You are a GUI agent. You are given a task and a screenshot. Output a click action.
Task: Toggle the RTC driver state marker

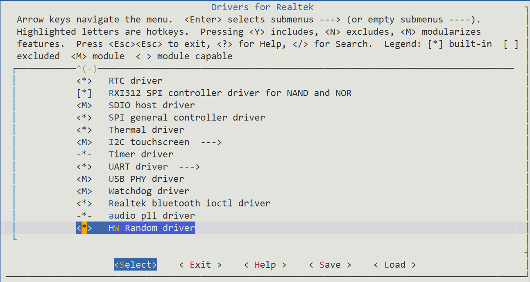(84, 81)
